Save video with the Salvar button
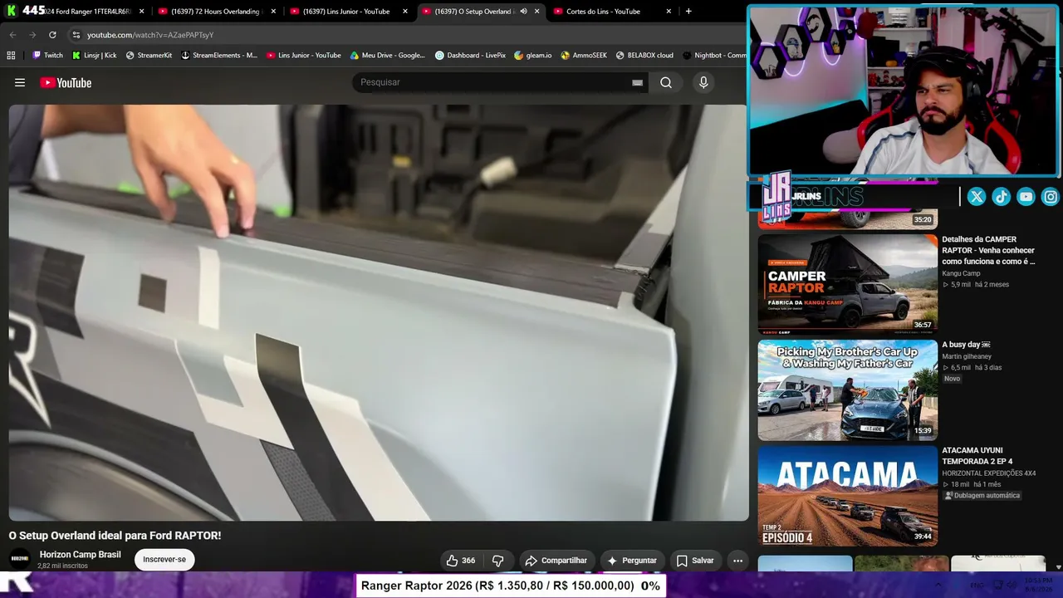1063x598 pixels. tap(694, 561)
